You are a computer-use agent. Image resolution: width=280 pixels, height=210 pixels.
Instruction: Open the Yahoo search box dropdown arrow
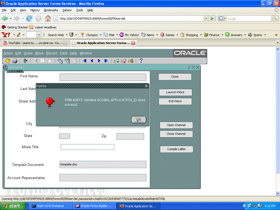39,35
